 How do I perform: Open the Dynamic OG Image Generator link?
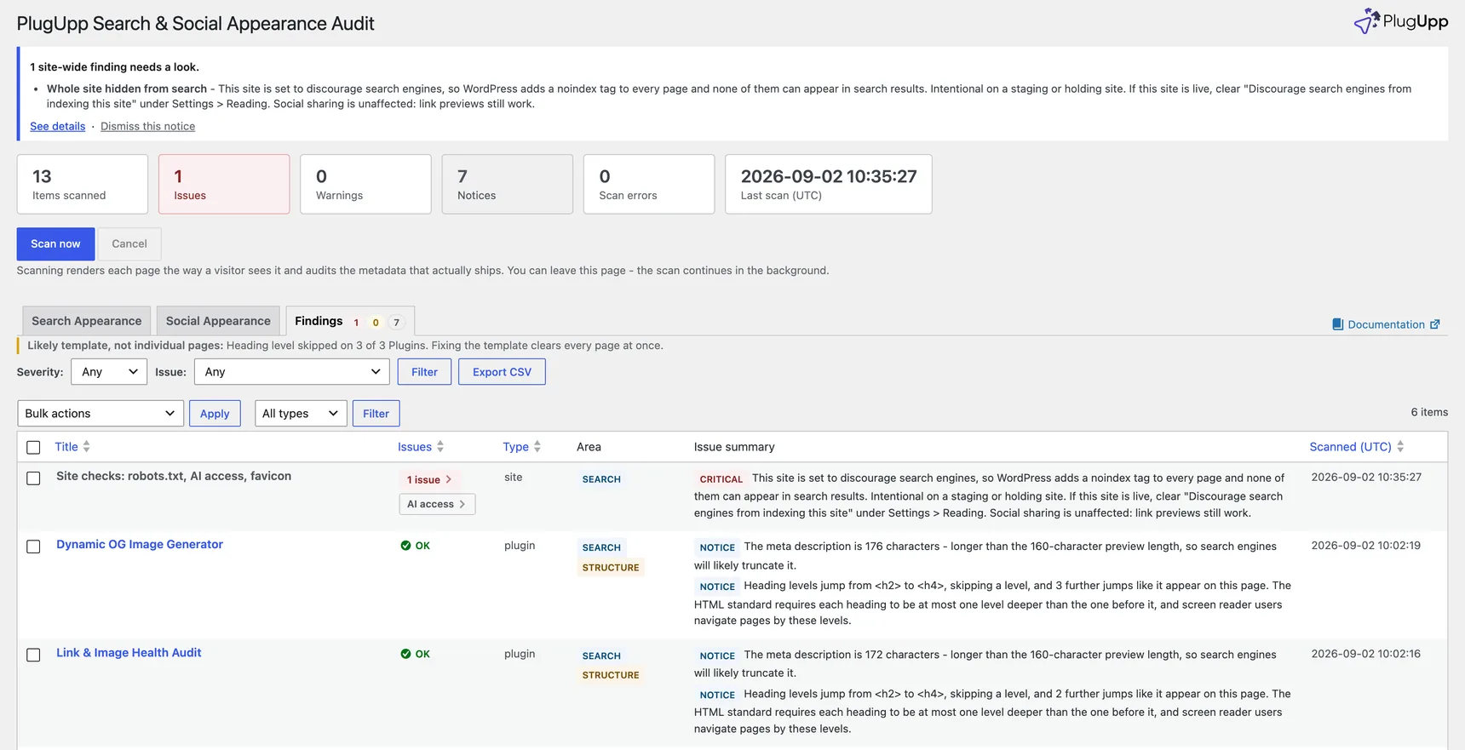tap(140, 545)
